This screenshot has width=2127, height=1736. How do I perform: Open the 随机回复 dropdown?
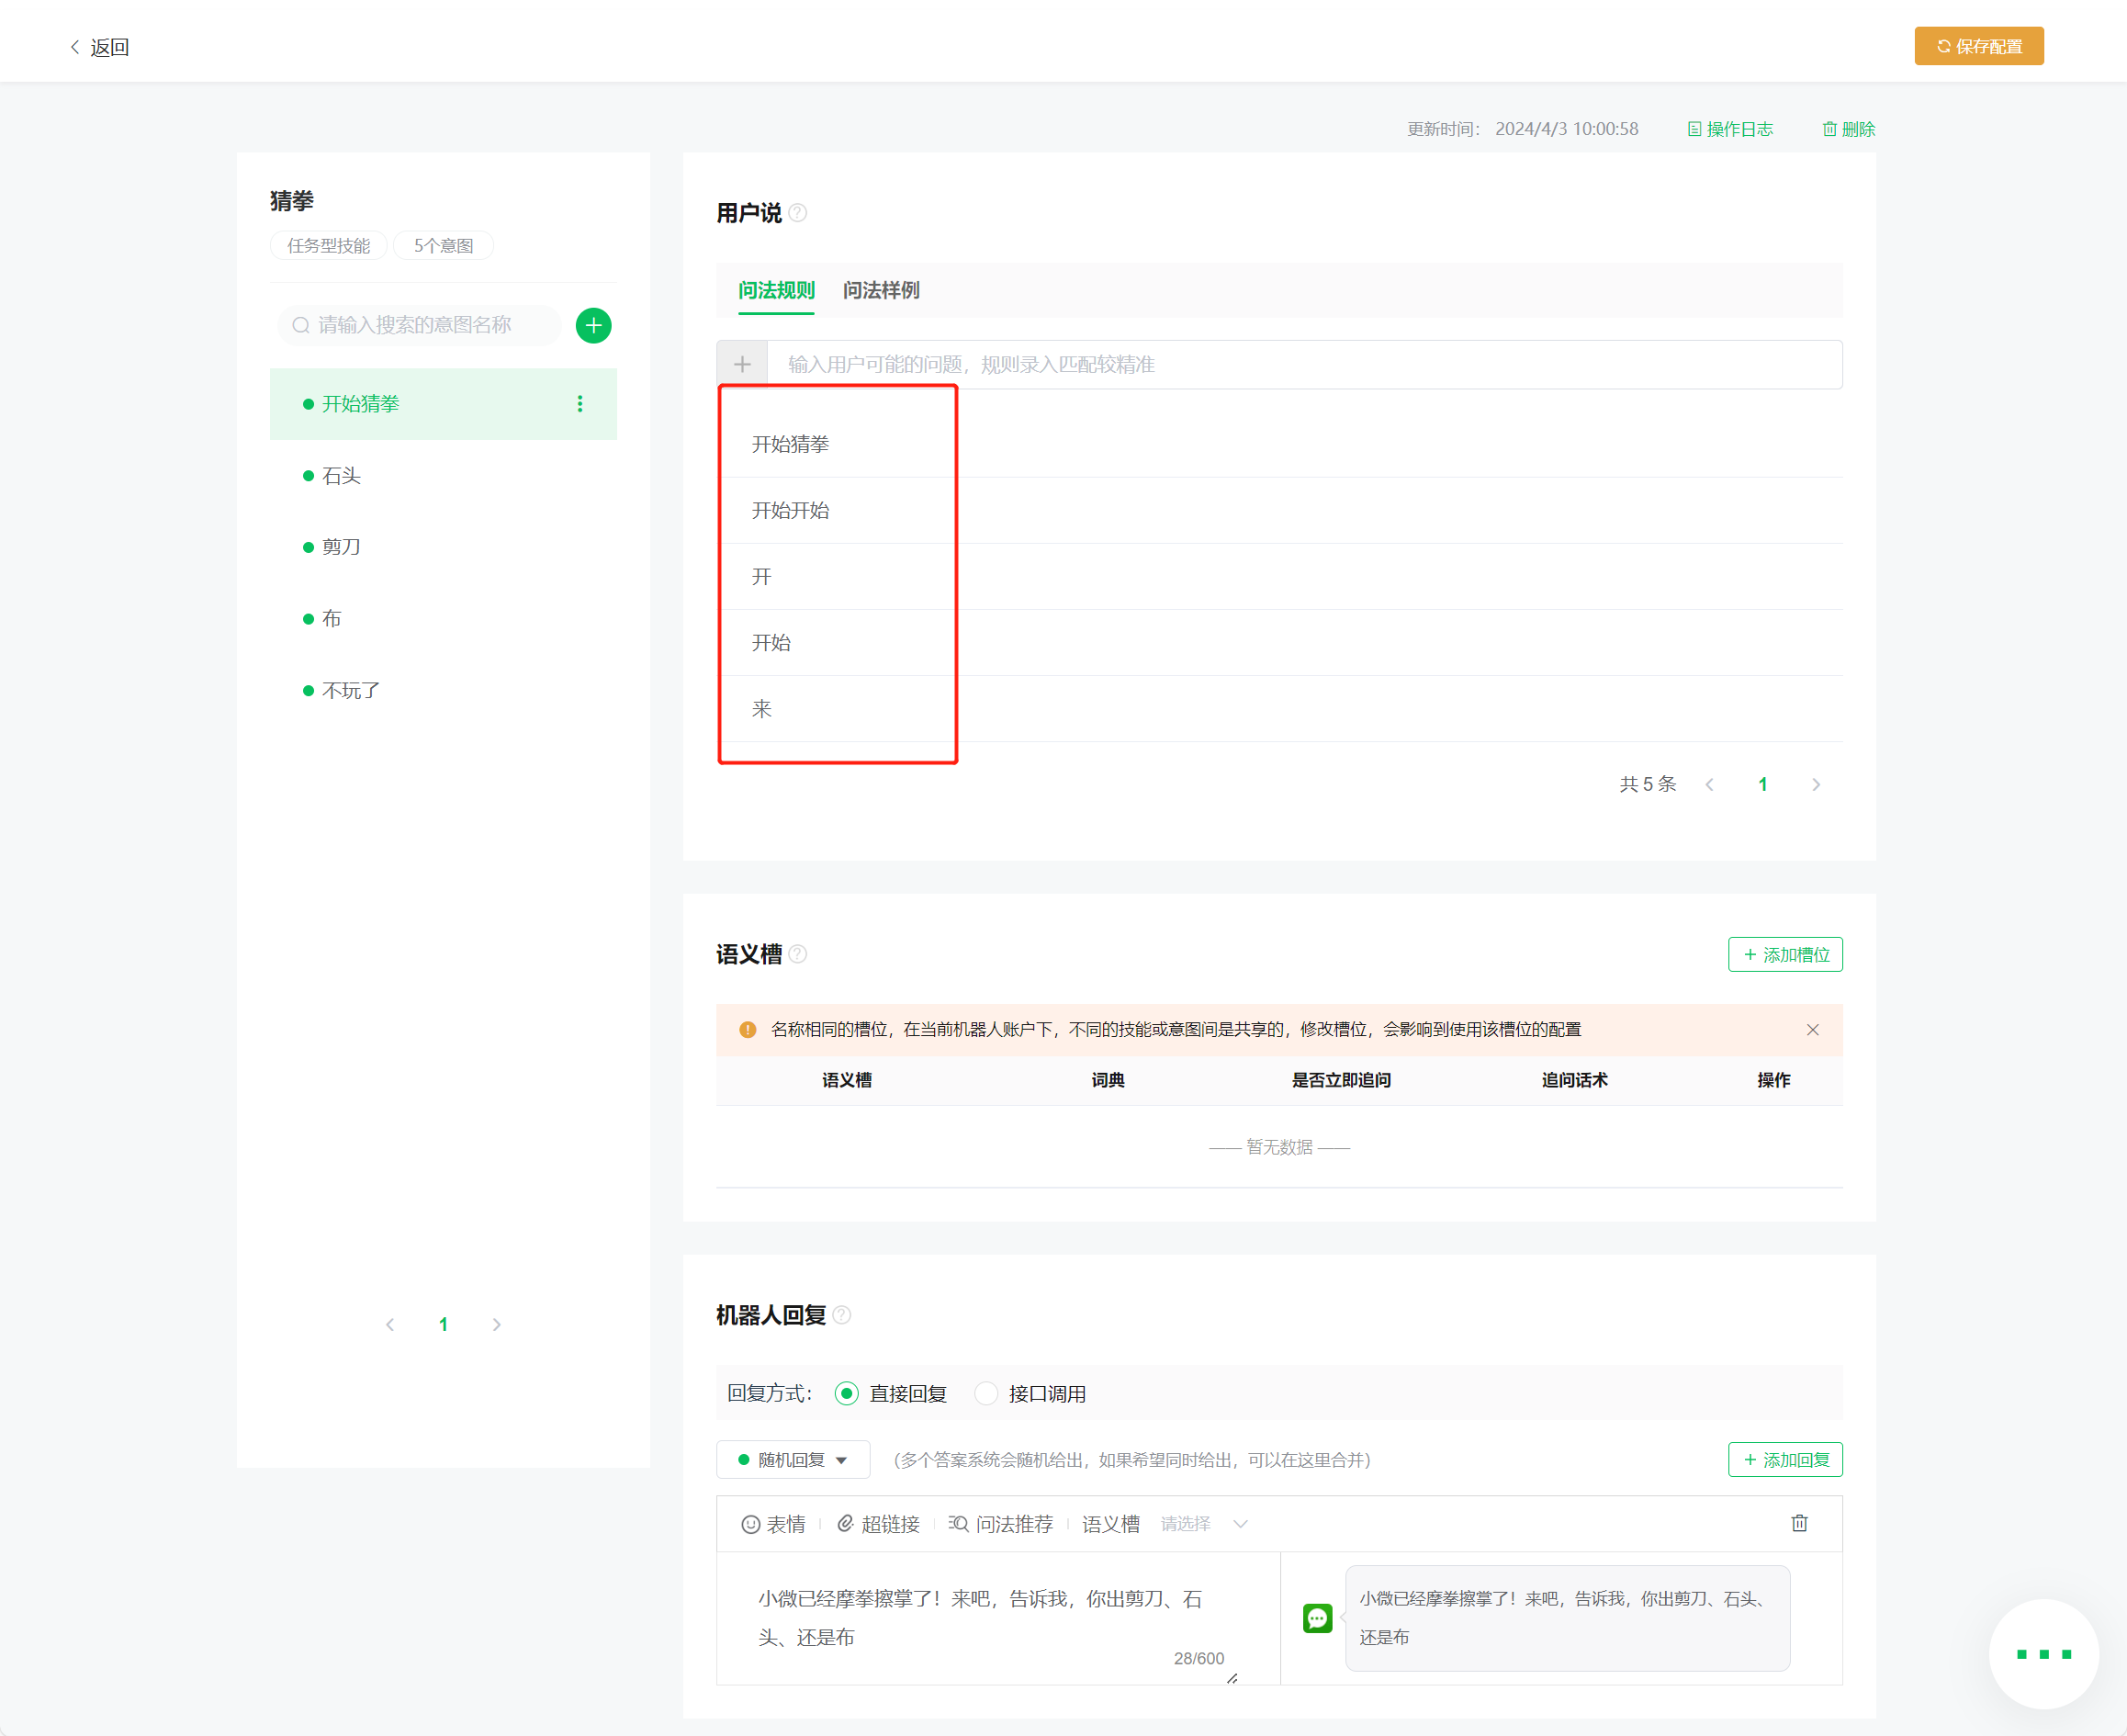click(x=793, y=1460)
